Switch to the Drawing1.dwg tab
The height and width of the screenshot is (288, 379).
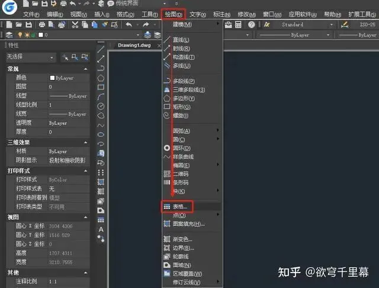[x=134, y=46]
